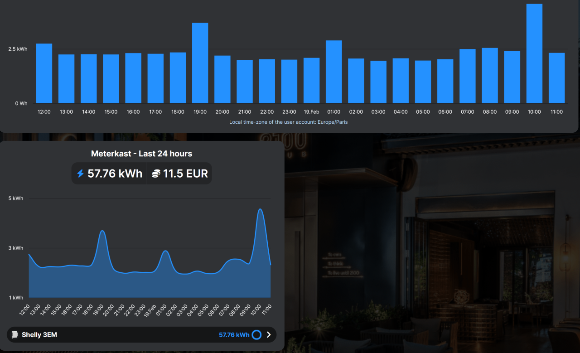Screen dimensions: 580x353
Task: Click the 01:00 peak on the Meterkast line chart
Action: click(166, 251)
